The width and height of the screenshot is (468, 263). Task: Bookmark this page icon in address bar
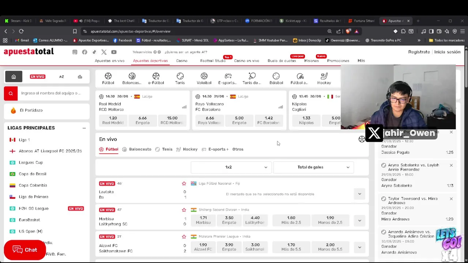coord(75,31)
